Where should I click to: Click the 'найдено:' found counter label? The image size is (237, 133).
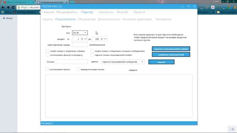tap(133, 70)
